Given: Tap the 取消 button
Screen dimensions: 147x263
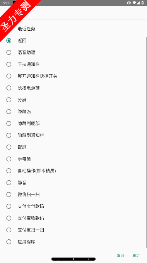Looking at the screenshot, I should [120, 256].
